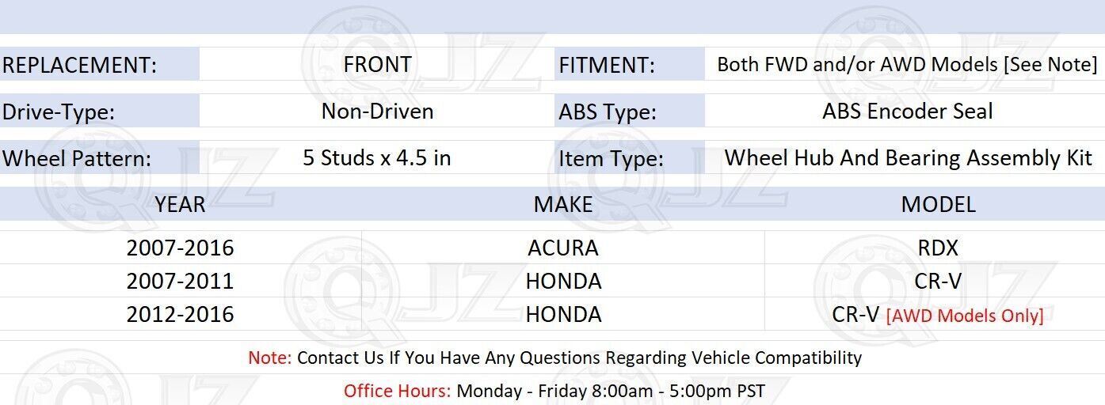
Task: Click the Item Type label
Action: [x=611, y=159]
